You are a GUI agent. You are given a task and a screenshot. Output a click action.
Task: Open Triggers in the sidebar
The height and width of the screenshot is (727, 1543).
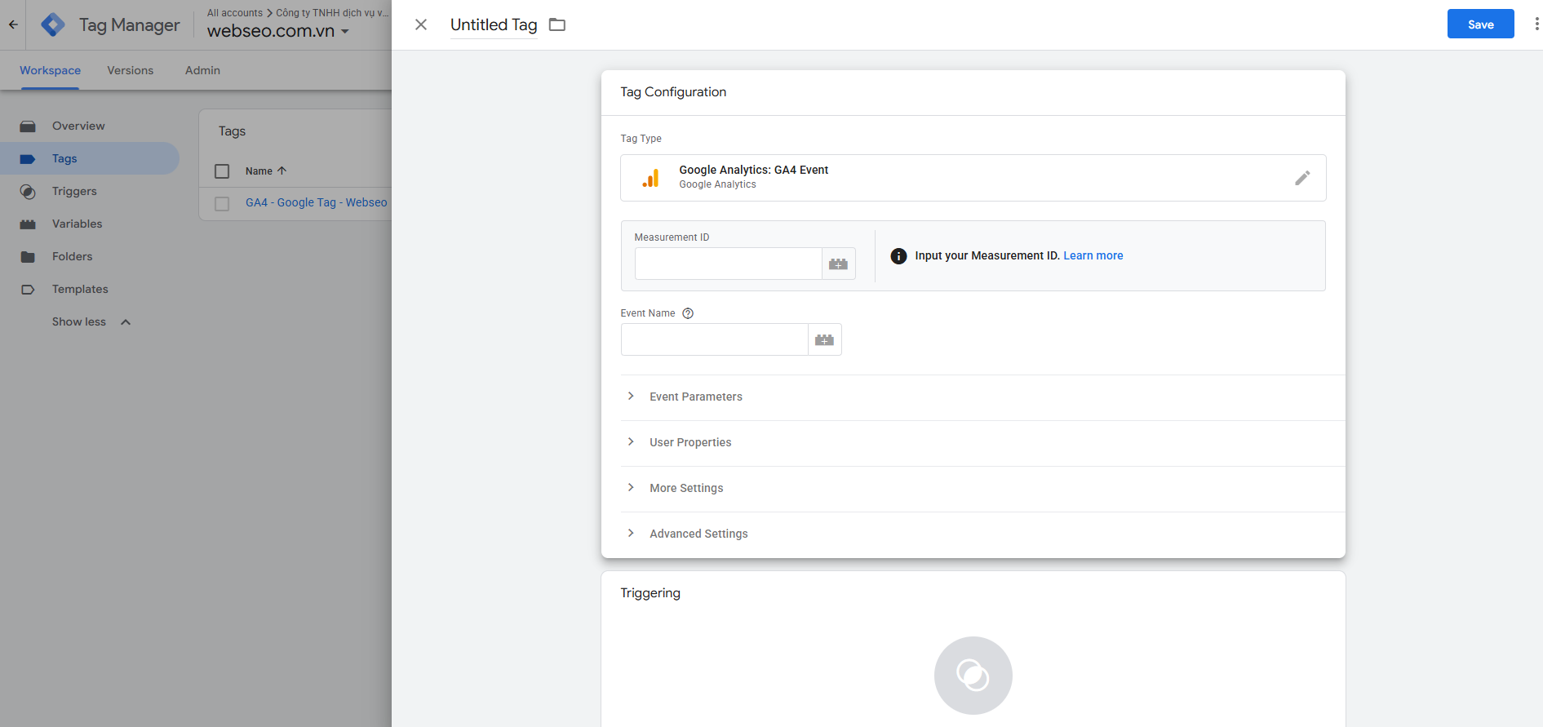74,192
